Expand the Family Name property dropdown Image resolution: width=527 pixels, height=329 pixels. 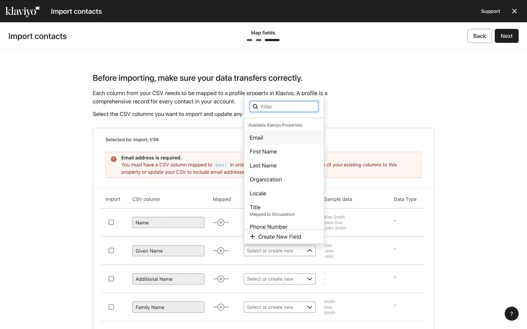279,307
